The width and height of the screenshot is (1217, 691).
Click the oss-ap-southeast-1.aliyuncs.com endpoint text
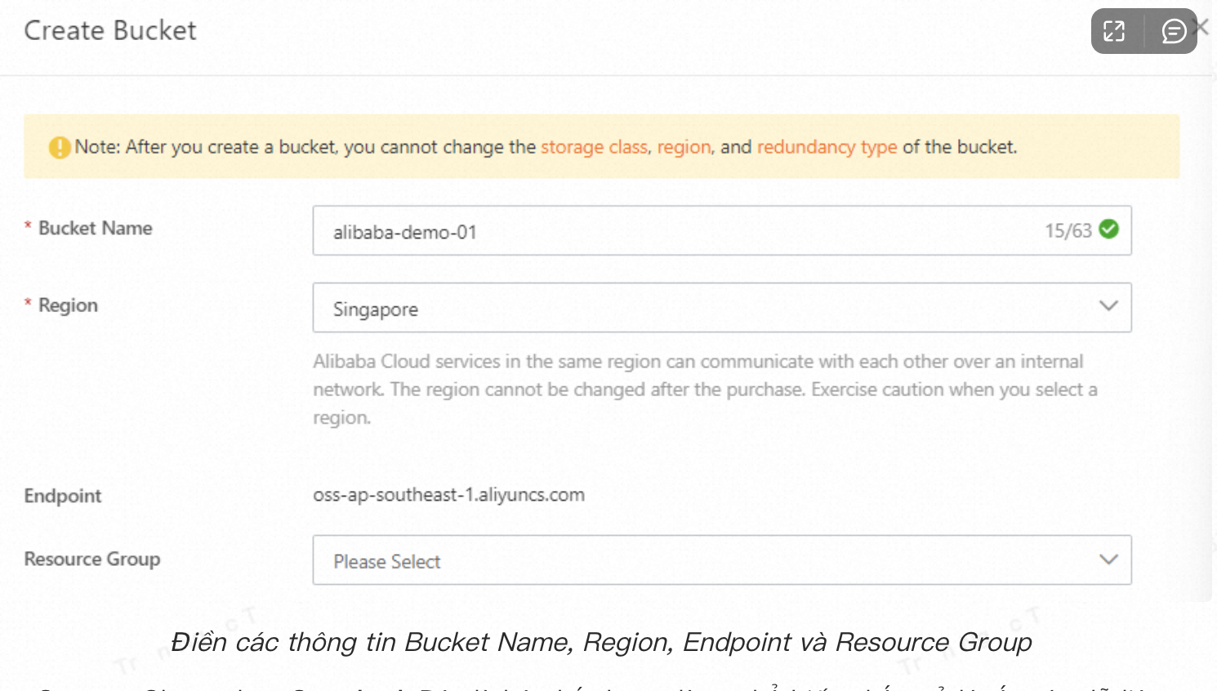[x=449, y=494]
